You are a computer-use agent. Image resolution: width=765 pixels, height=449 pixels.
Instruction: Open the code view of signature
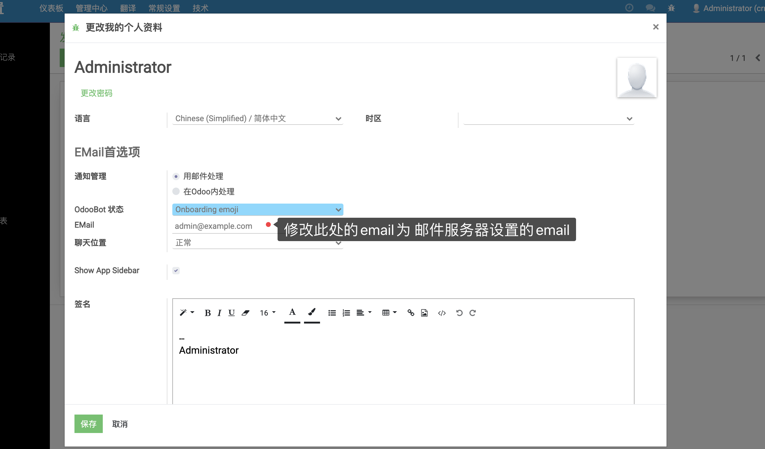[x=442, y=313]
